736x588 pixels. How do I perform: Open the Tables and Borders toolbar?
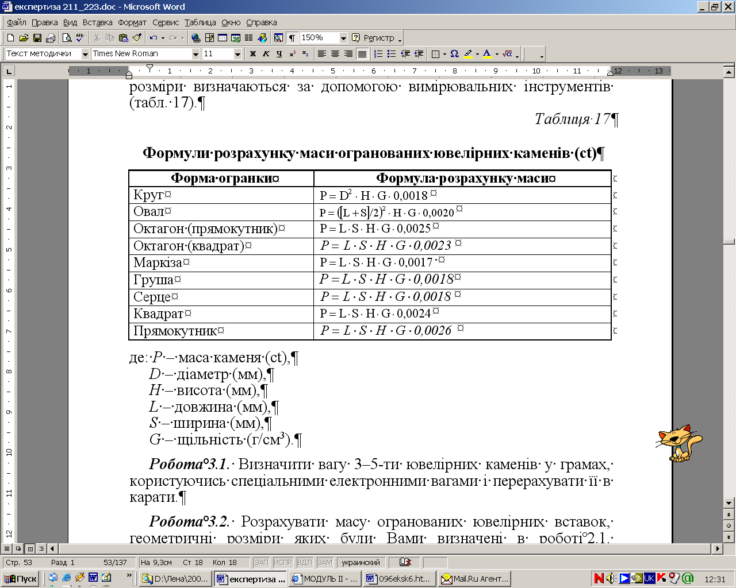tap(209, 38)
